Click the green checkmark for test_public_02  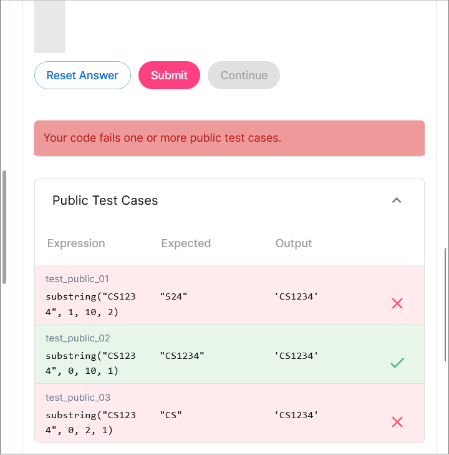(x=397, y=363)
